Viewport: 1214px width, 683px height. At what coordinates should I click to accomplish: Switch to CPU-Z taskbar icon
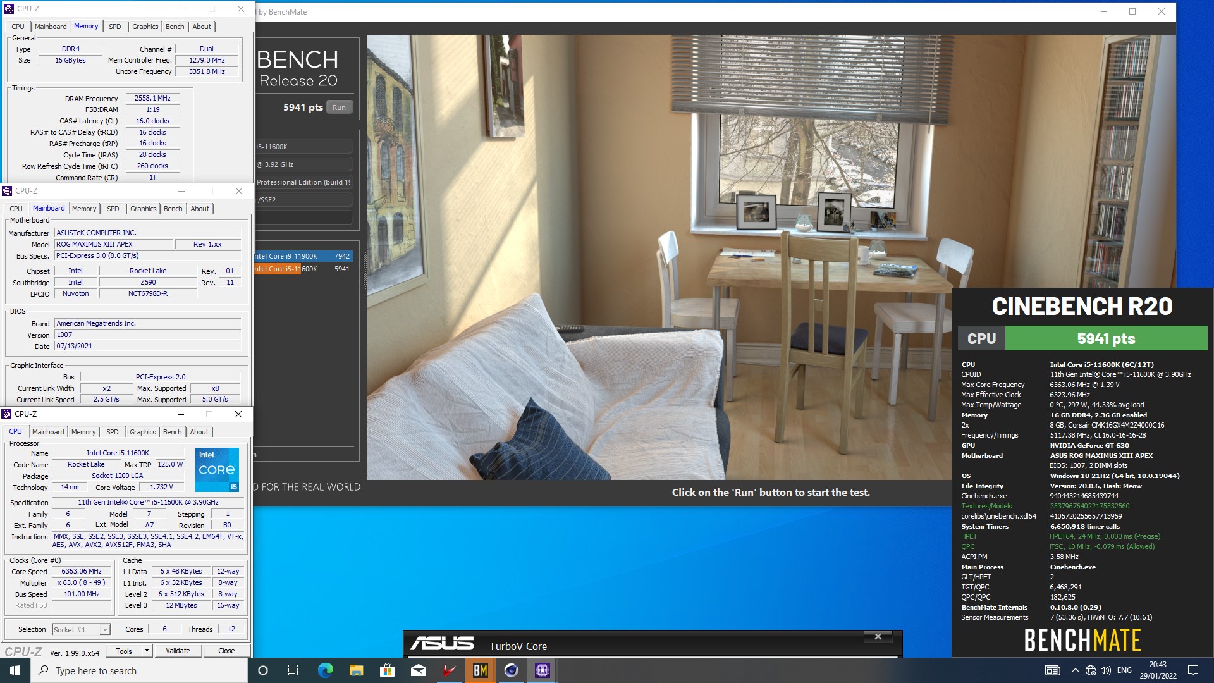click(542, 670)
